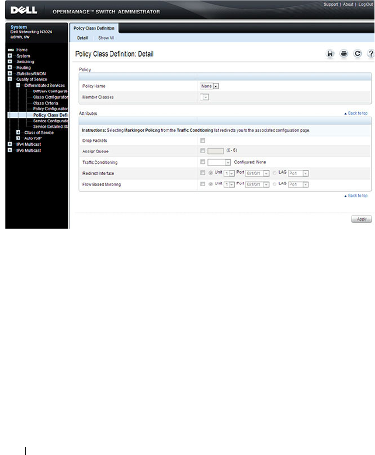375x455 pixels.
Task: Enable the Redirect Interface checkbox
Action: pyautogui.click(x=203, y=173)
